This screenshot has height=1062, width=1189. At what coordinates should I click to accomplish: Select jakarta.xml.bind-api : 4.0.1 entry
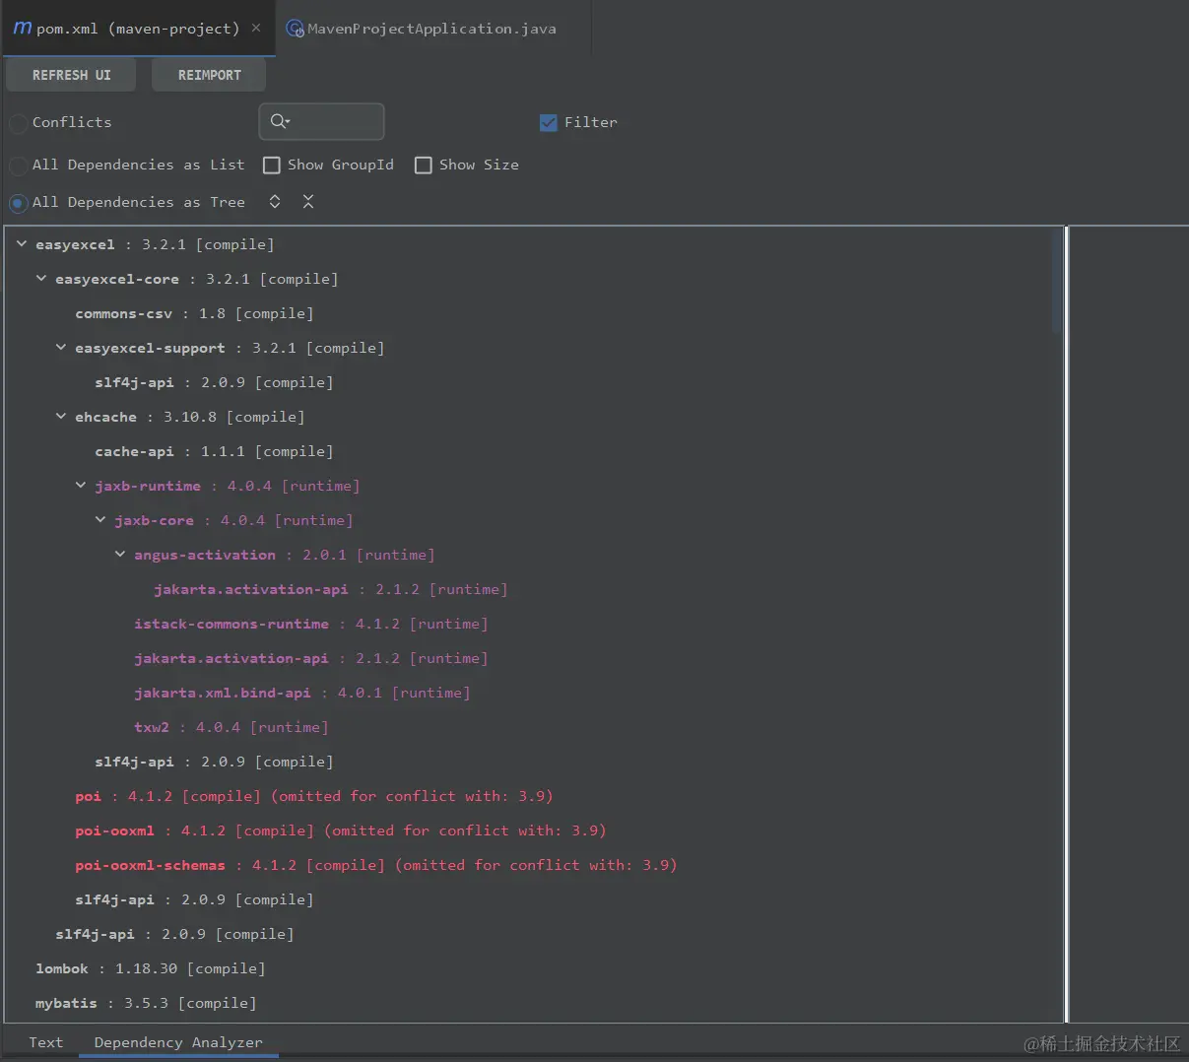coord(301,693)
